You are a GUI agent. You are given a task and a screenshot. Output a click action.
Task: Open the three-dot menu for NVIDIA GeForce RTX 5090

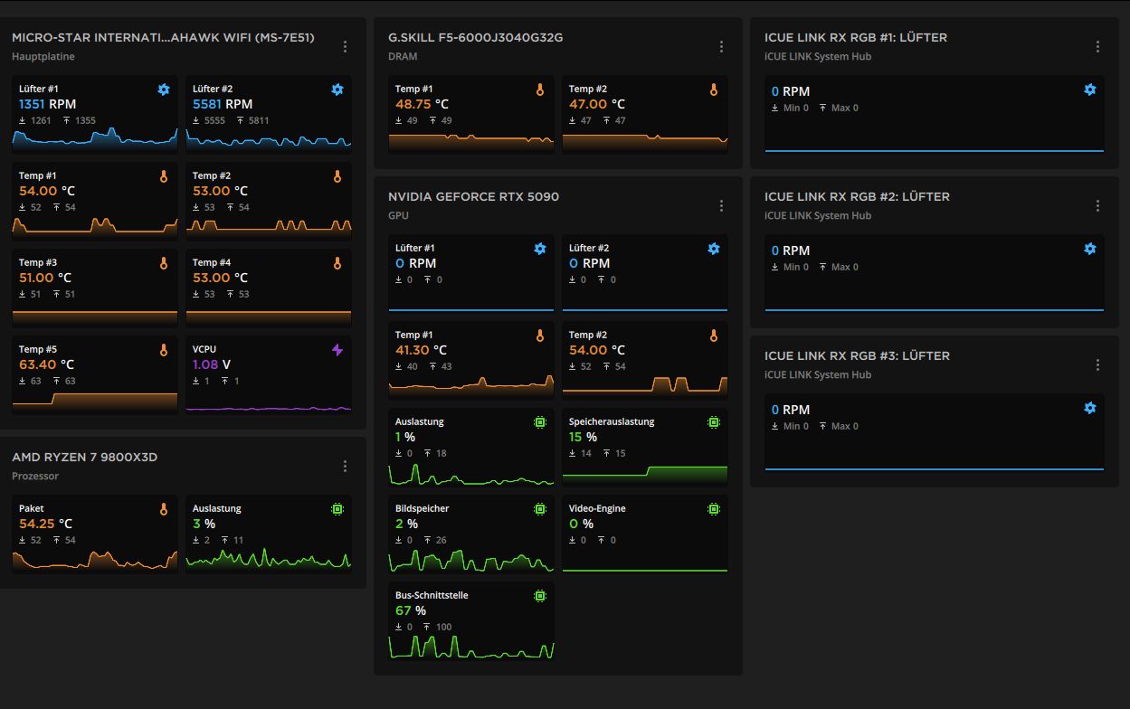[x=721, y=206]
